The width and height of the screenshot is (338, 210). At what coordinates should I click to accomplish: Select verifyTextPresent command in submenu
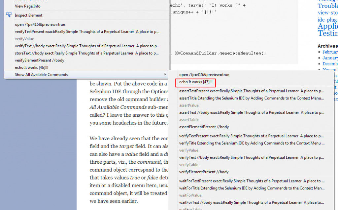click(251, 136)
